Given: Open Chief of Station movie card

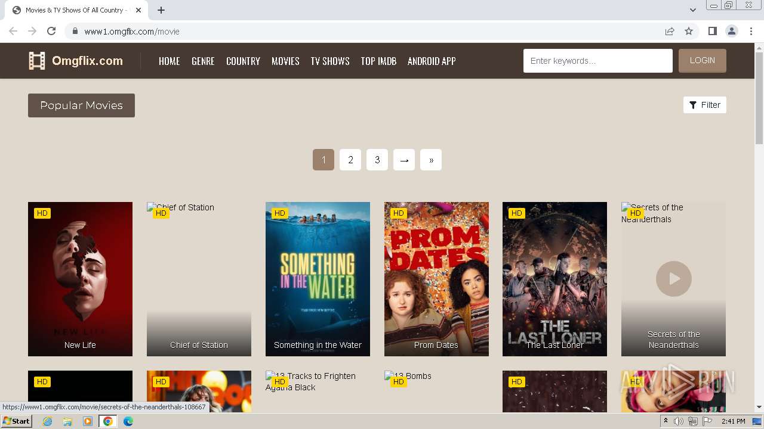Looking at the screenshot, I should pos(199,279).
